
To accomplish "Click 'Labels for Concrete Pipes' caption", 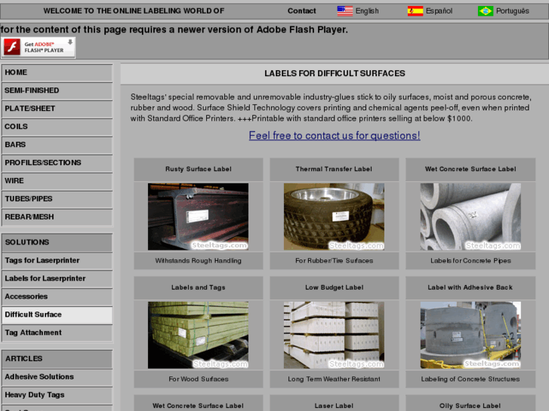I will [470, 261].
